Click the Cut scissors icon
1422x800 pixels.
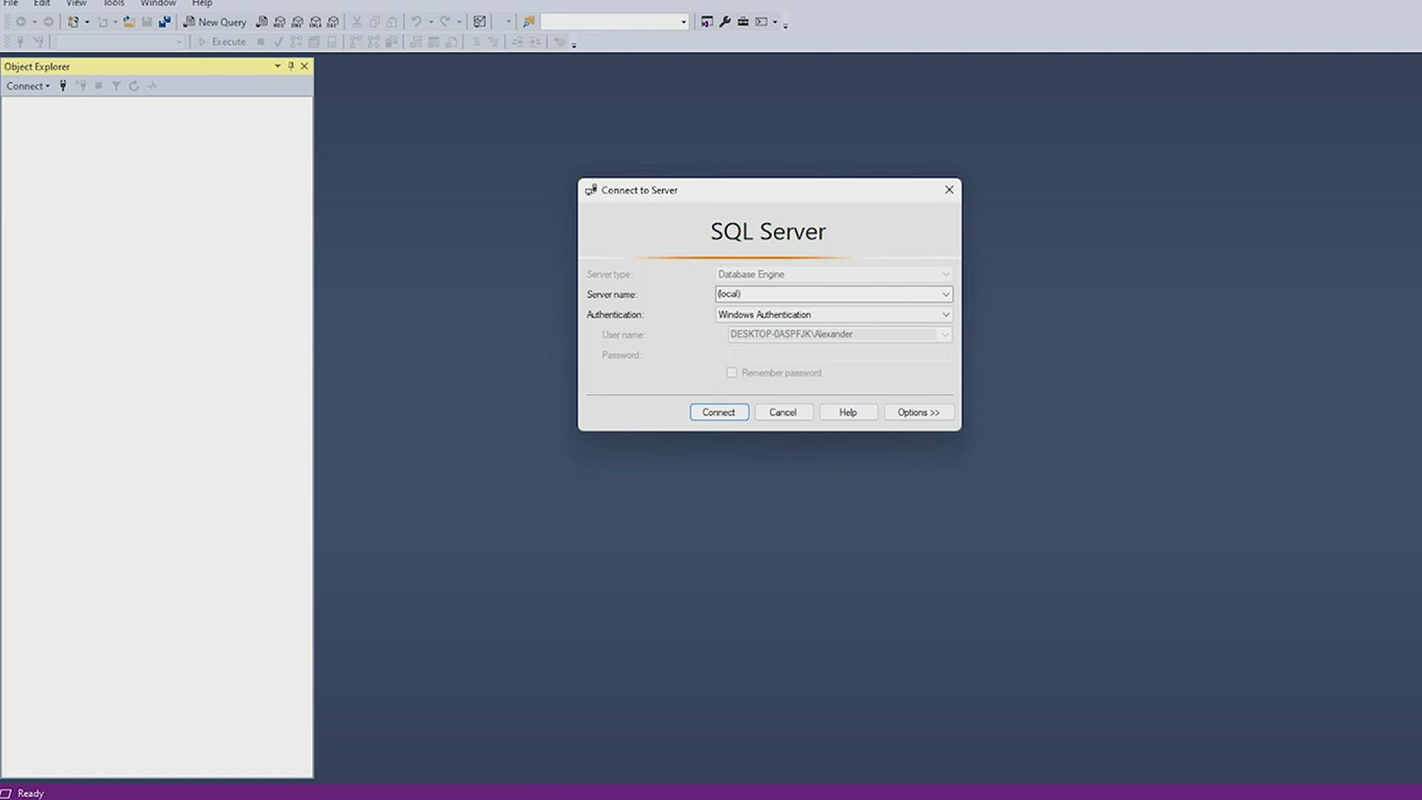pos(356,21)
